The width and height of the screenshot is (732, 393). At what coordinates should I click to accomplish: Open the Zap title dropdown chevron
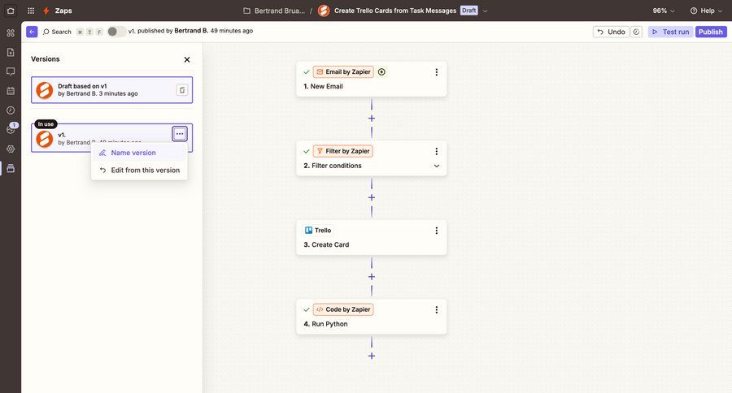tap(485, 11)
